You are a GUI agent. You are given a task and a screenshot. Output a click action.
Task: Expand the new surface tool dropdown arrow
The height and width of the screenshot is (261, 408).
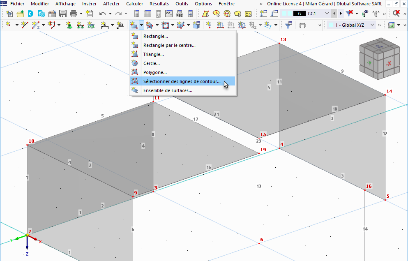(x=141, y=25)
